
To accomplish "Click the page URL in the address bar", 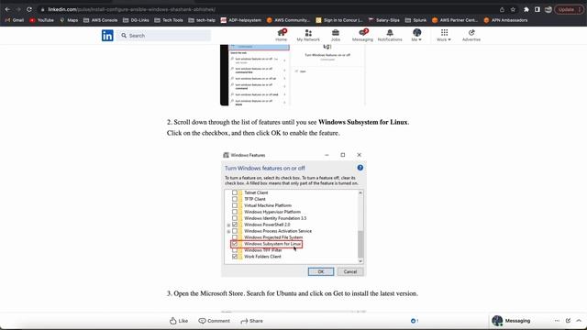I will (131, 9).
